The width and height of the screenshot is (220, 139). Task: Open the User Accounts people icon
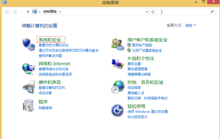tap(118, 44)
